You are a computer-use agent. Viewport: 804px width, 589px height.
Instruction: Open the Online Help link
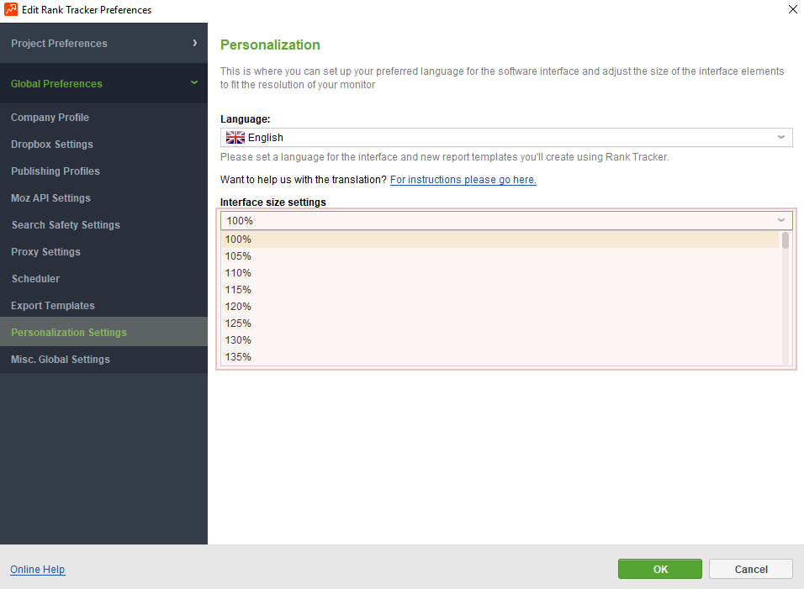(x=37, y=570)
